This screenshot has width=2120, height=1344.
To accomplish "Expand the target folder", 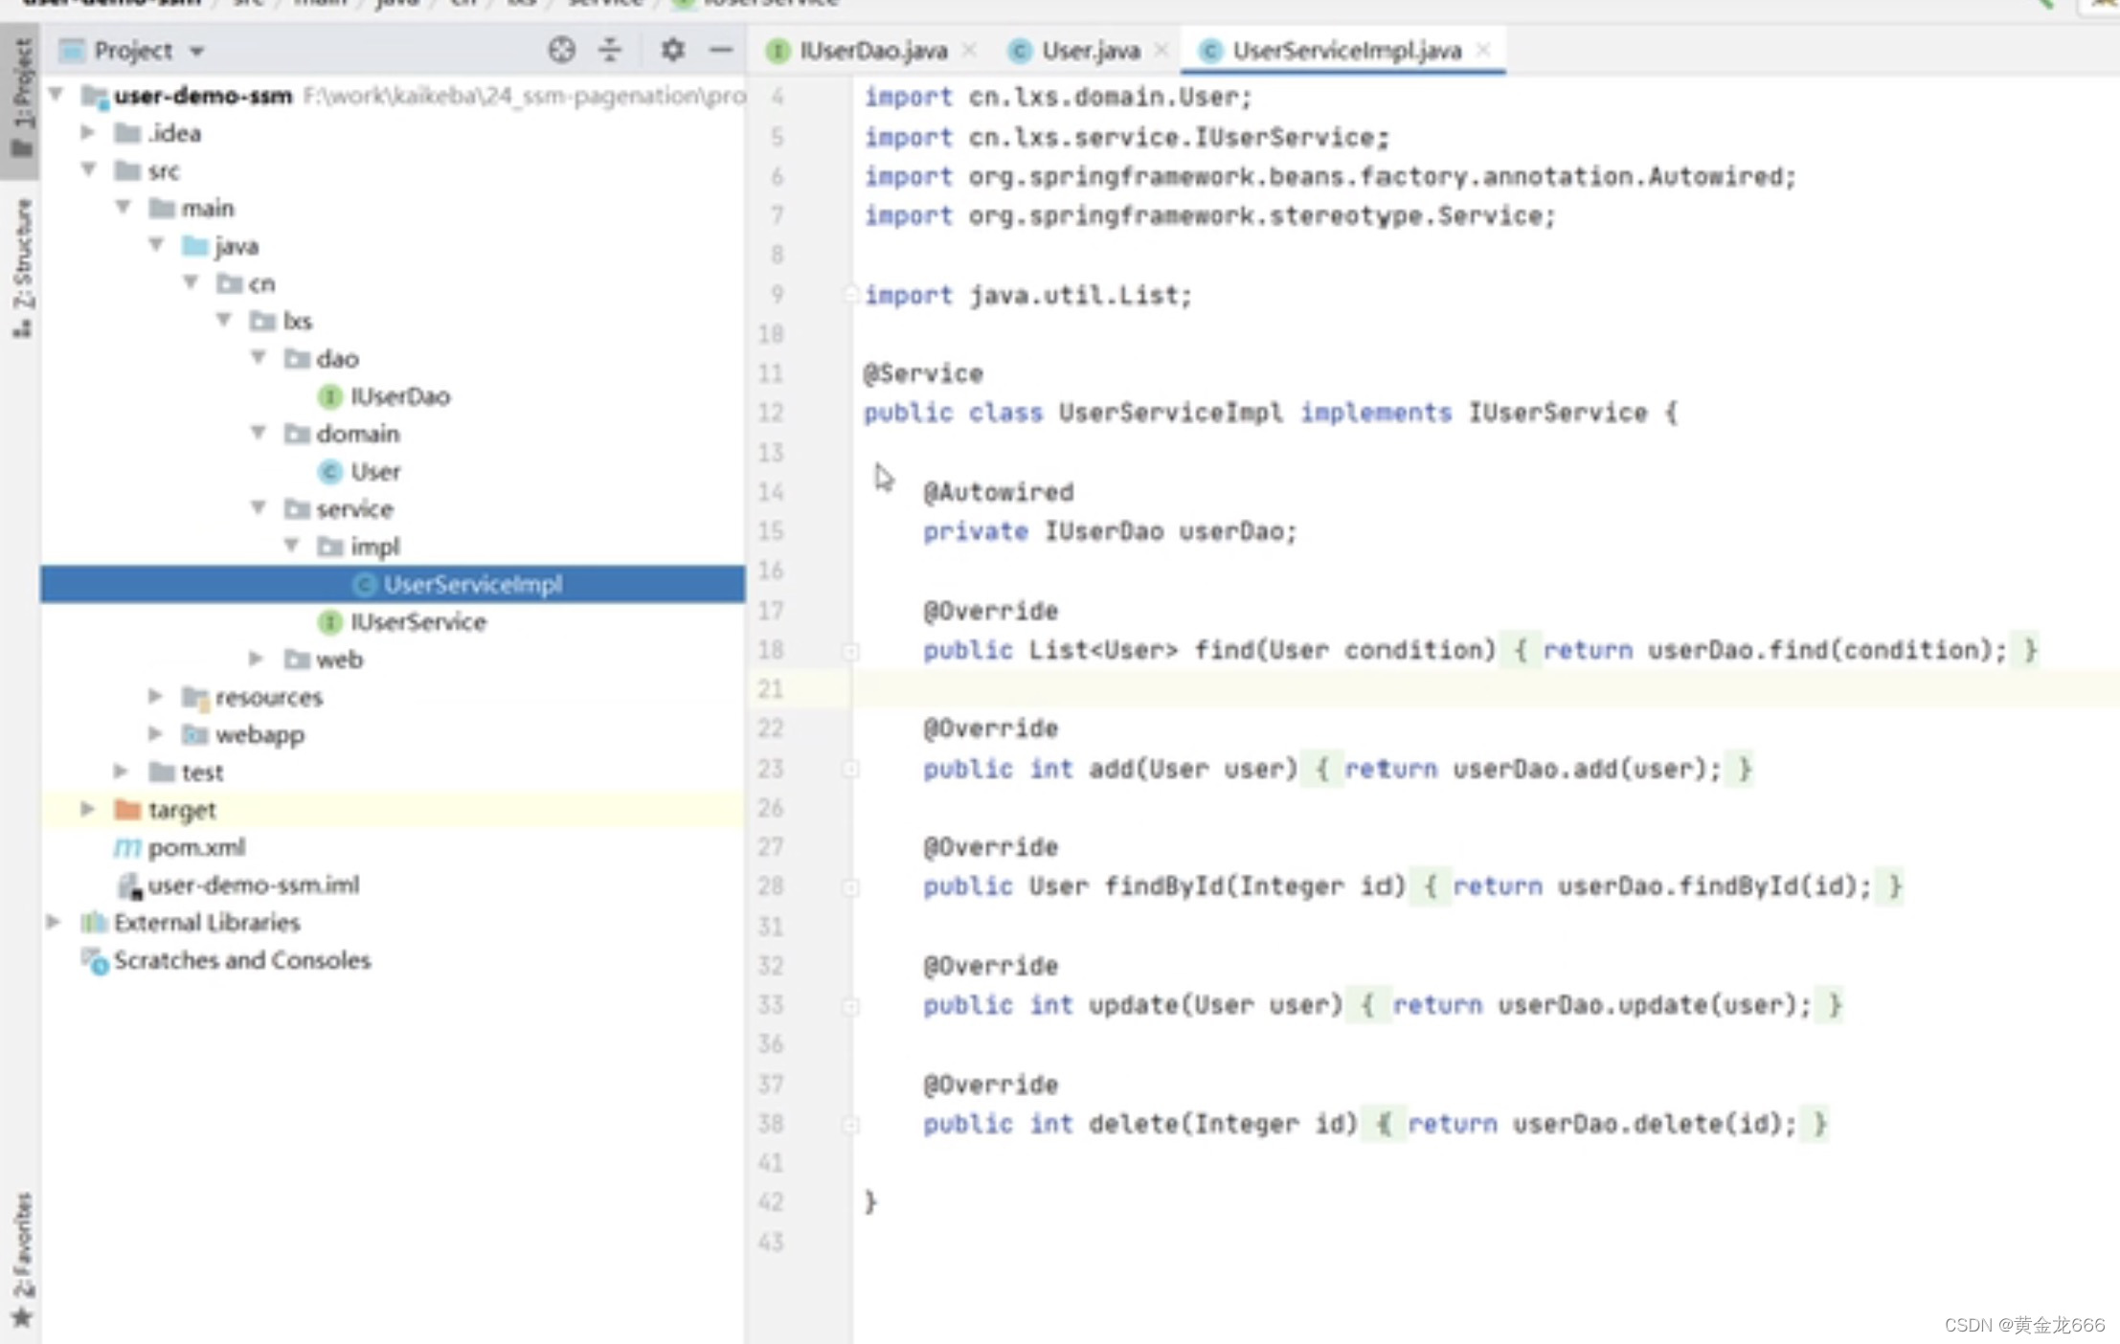I will [x=87, y=810].
